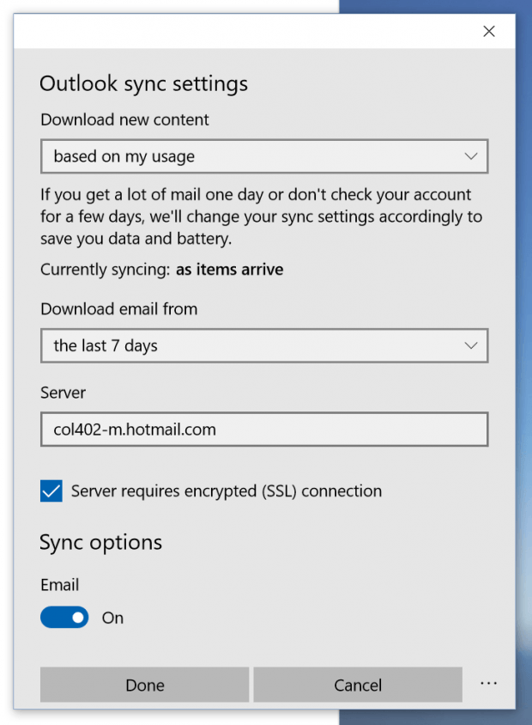Click the Download email from dropdown chevron

tap(471, 345)
